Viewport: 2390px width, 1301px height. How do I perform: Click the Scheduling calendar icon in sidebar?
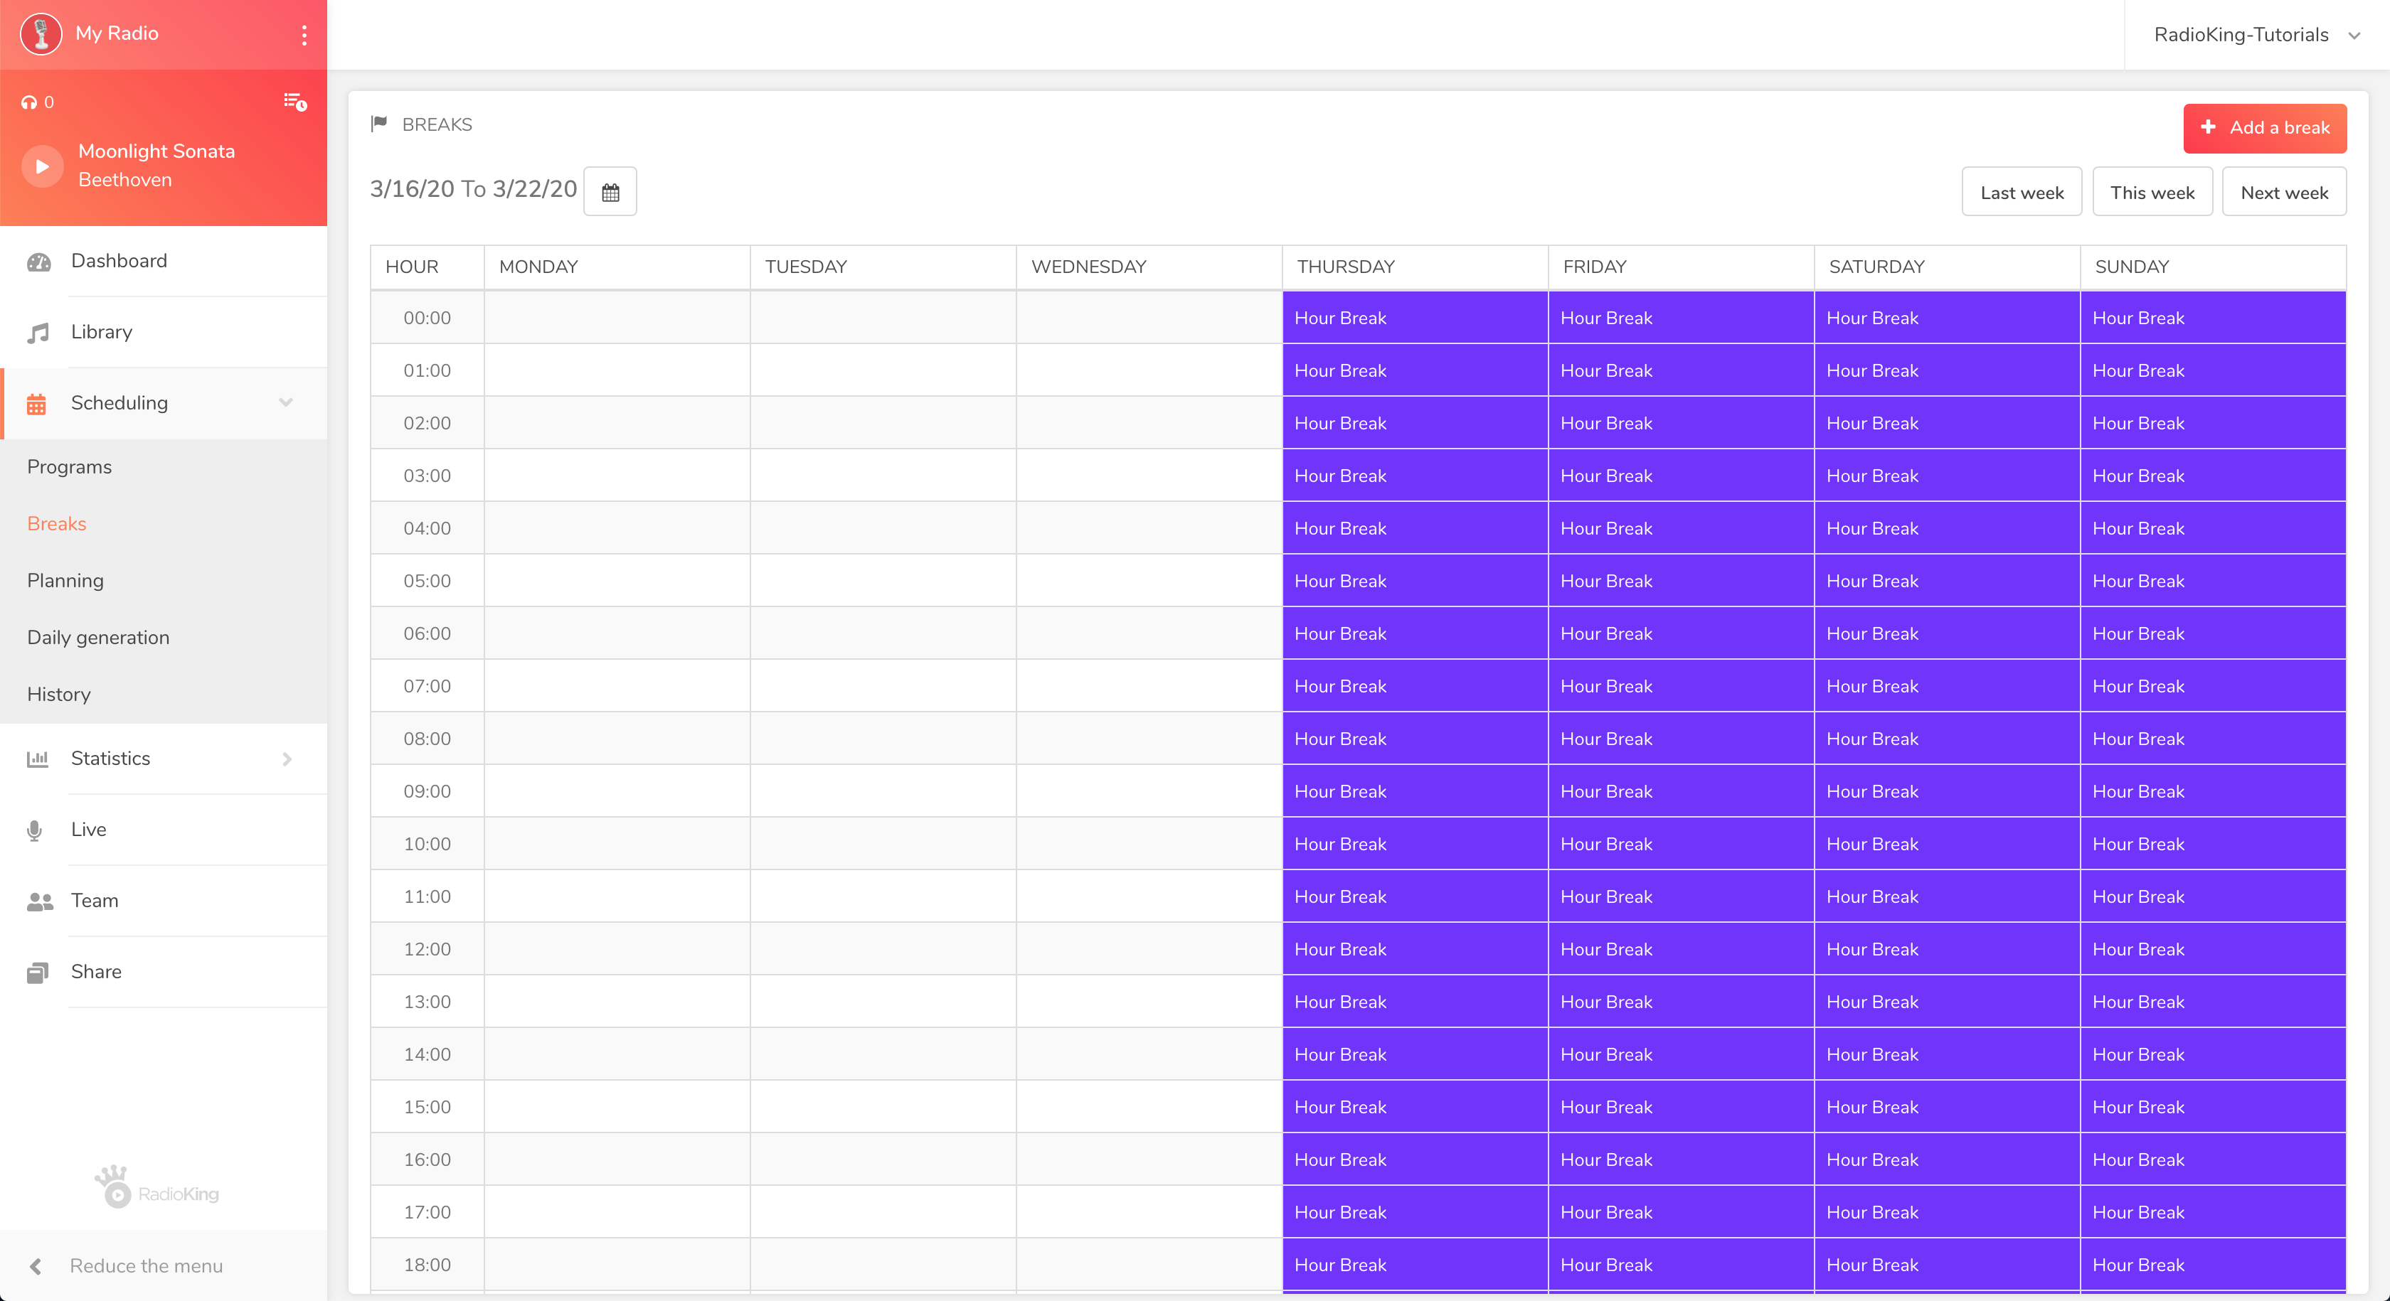click(36, 405)
